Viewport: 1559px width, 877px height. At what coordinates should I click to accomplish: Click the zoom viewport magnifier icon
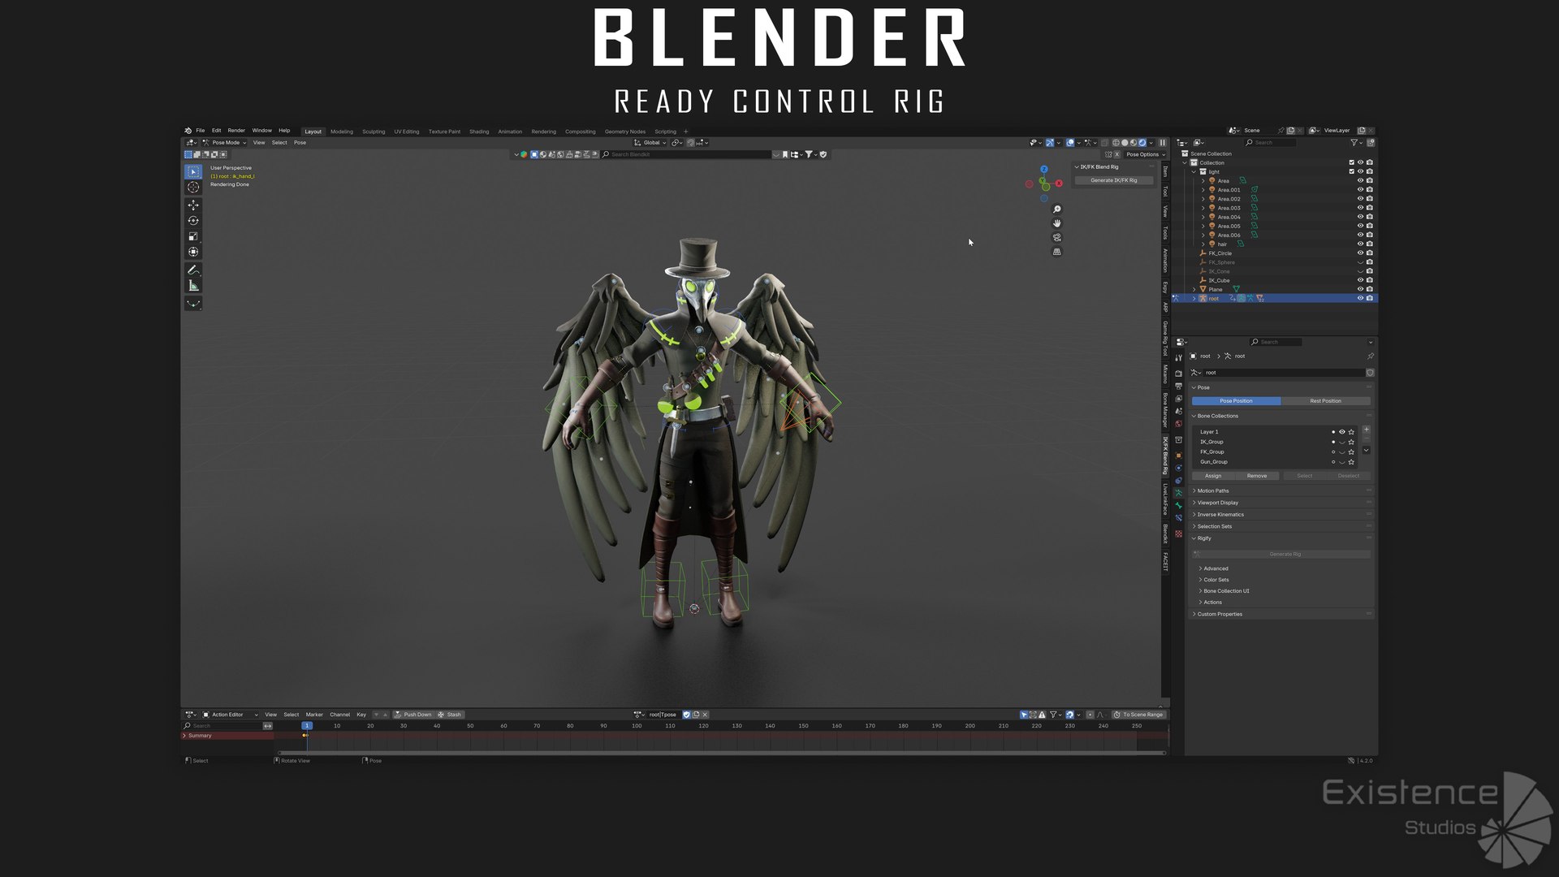point(1056,210)
